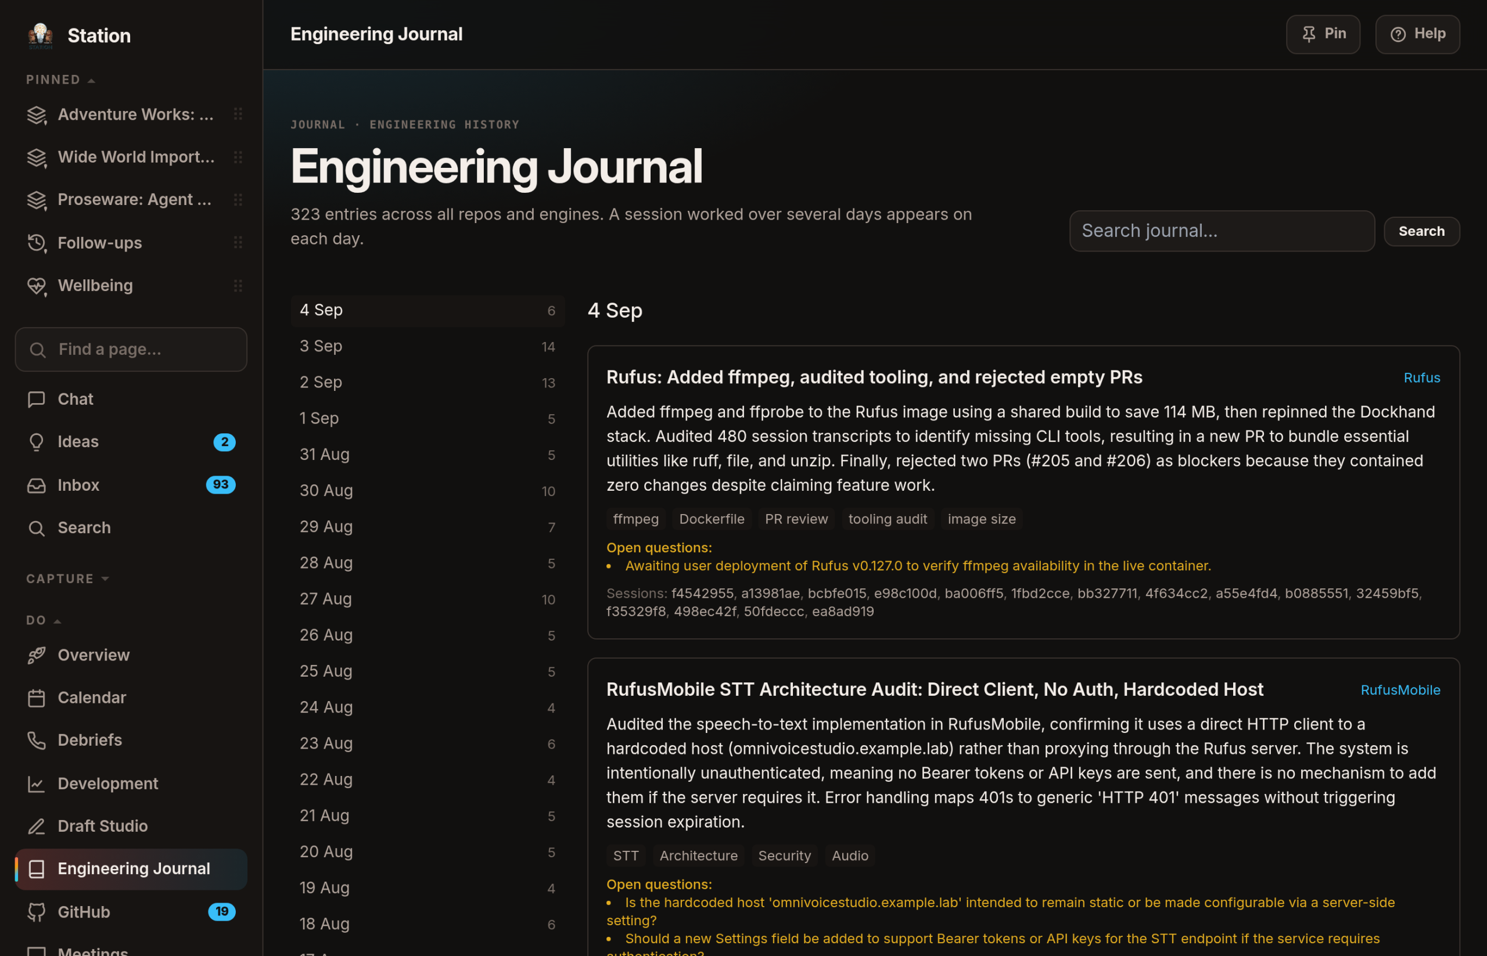Click the Security tag
Viewport: 1487px width, 956px height.
[784, 856]
